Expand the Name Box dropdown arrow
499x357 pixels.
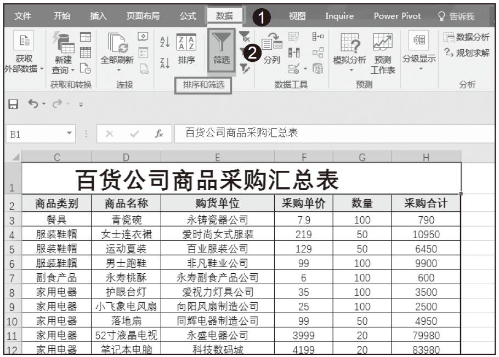(x=68, y=133)
